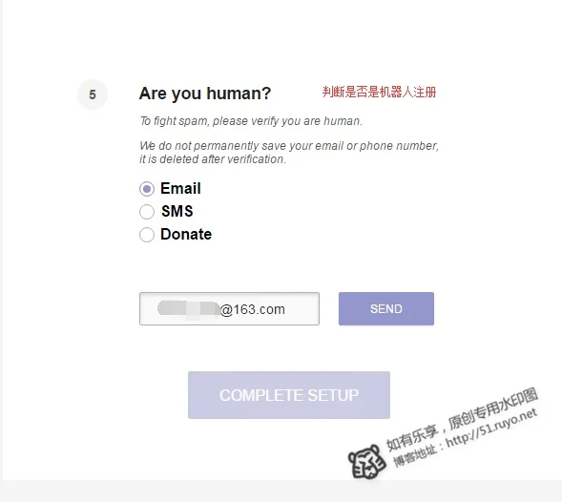
Task: Focus the email address input field
Action: tap(229, 308)
